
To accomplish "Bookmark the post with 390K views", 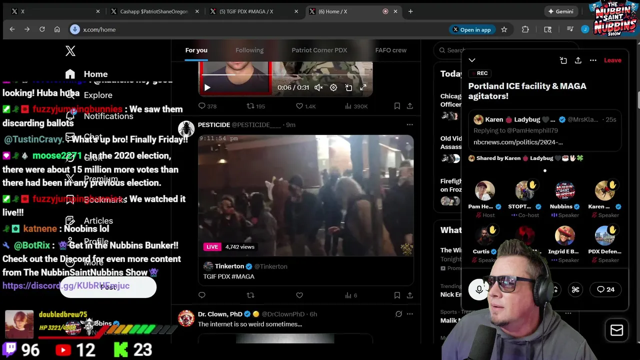I will click(397, 106).
